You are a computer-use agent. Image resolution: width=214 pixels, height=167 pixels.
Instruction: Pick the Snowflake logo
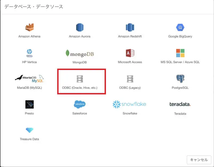point(129,104)
